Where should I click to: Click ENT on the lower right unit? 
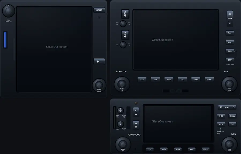coord(232,124)
